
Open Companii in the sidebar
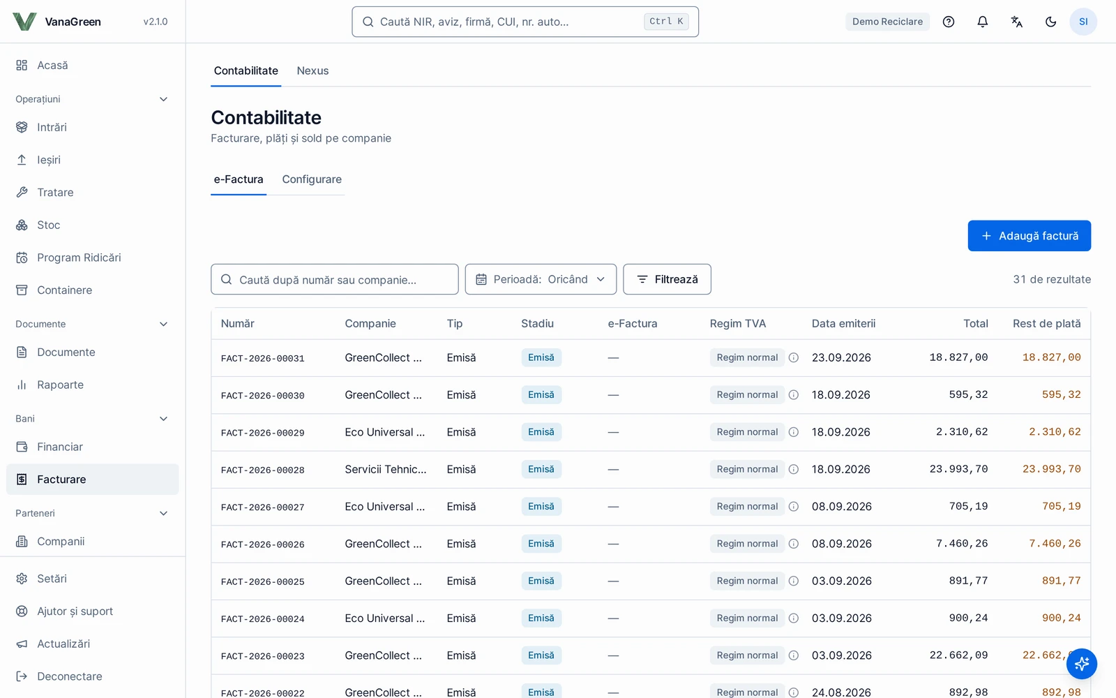(x=92, y=542)
